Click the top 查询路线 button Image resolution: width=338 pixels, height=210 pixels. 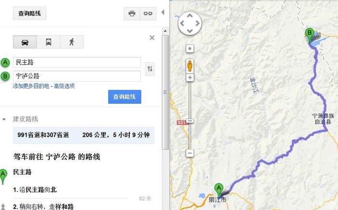(x=29, y=14)
